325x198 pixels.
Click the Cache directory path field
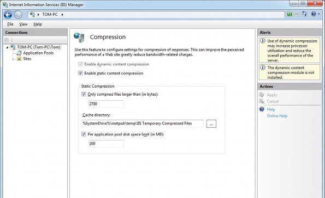143,123
